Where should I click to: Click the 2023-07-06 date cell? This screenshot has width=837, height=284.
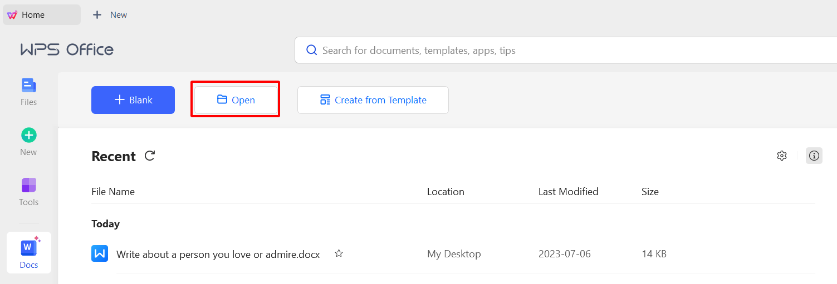[x=565, y=254]
